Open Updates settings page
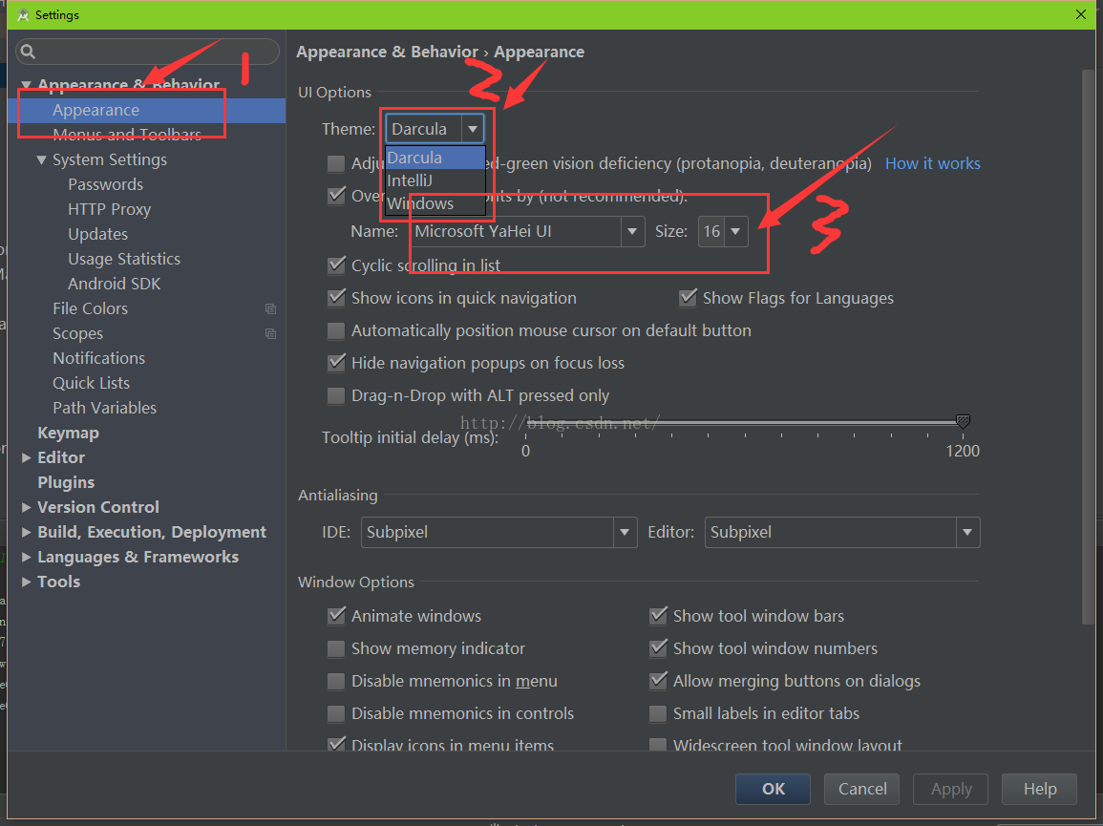 [97, 234]
